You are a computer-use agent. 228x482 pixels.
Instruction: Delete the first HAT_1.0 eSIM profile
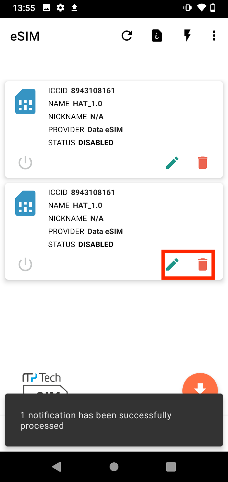(202, 162)
